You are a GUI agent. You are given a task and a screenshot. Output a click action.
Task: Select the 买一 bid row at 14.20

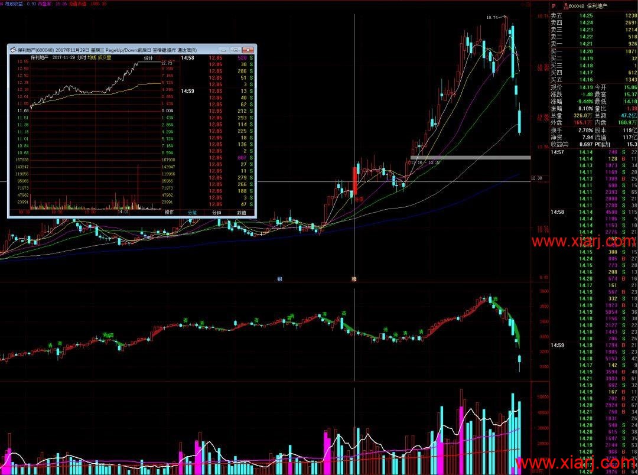(x=594, y=51)
